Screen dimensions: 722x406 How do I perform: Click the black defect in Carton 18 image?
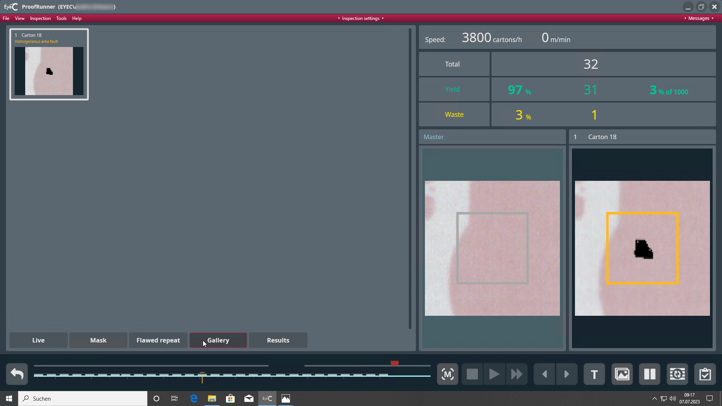643,249
